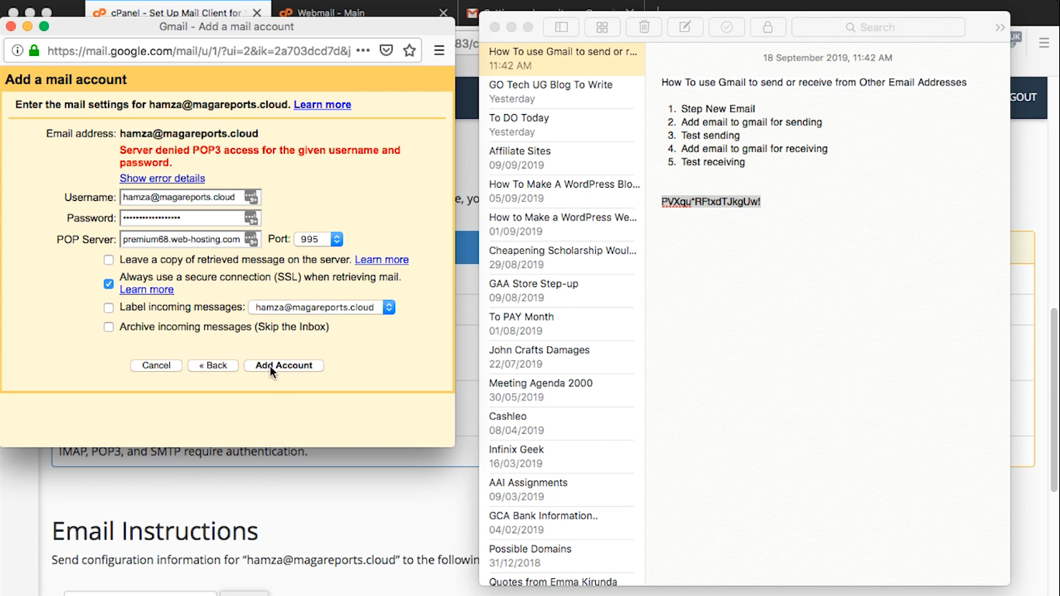Save page with the Pocket icon
Image resolution: width=1060 pixels, height=596 pixels.
386,50
